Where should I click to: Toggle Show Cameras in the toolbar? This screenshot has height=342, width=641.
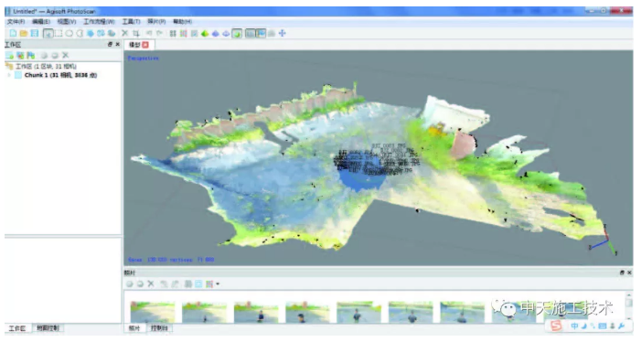click(x=250, y=34)
